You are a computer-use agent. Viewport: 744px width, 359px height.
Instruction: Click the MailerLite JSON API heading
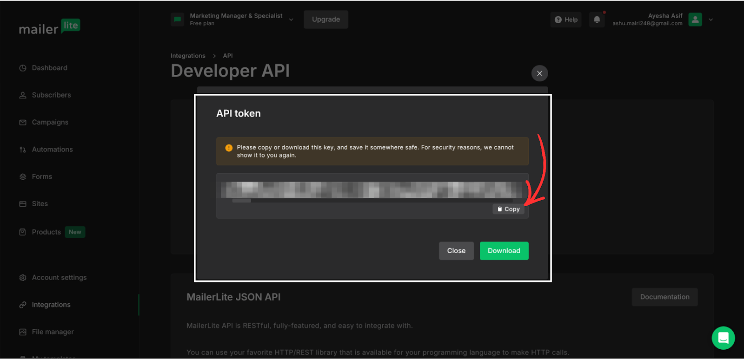point(233,297)
